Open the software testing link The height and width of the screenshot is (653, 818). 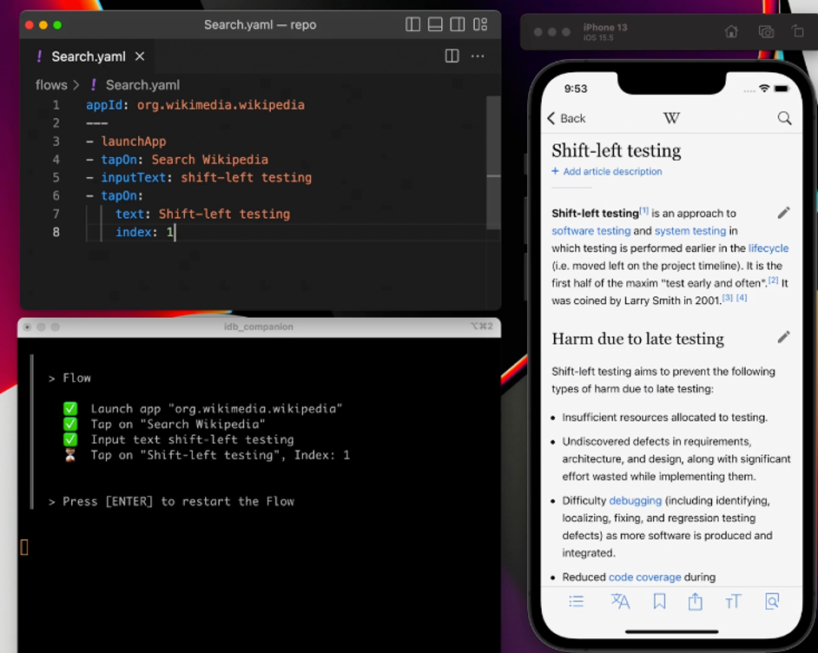591,231
